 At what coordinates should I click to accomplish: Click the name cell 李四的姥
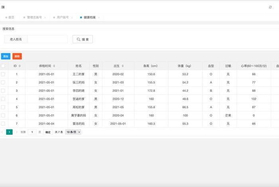click(79, 91)
